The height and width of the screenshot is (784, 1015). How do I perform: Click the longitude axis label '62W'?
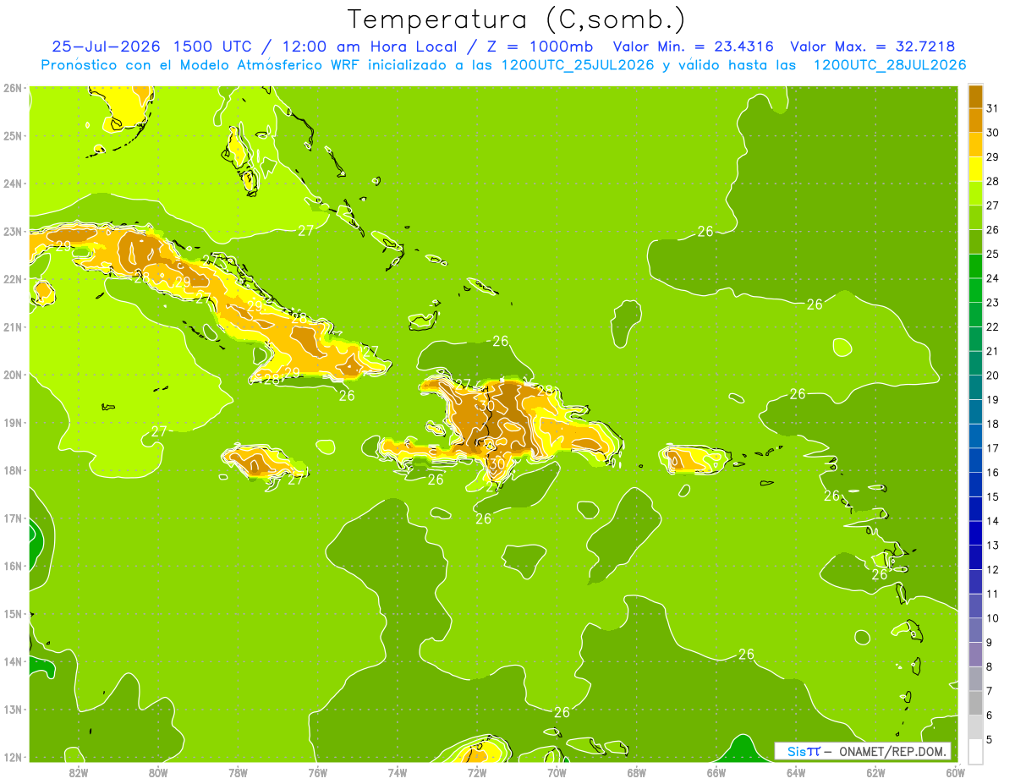(x=875, y=772)
